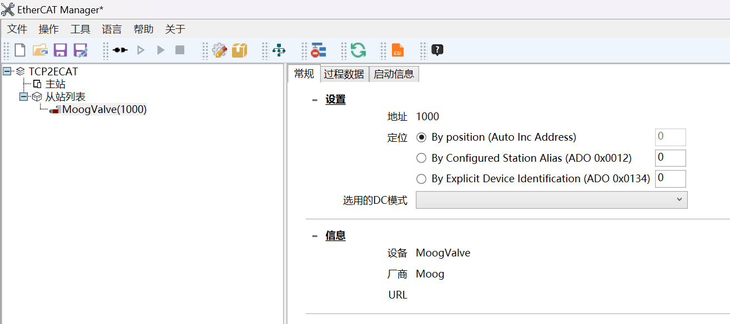The height and width of the screenshot is (324, 730).
Task: Click the TCP2ECAT layers icon
Action: click(21, 71)
